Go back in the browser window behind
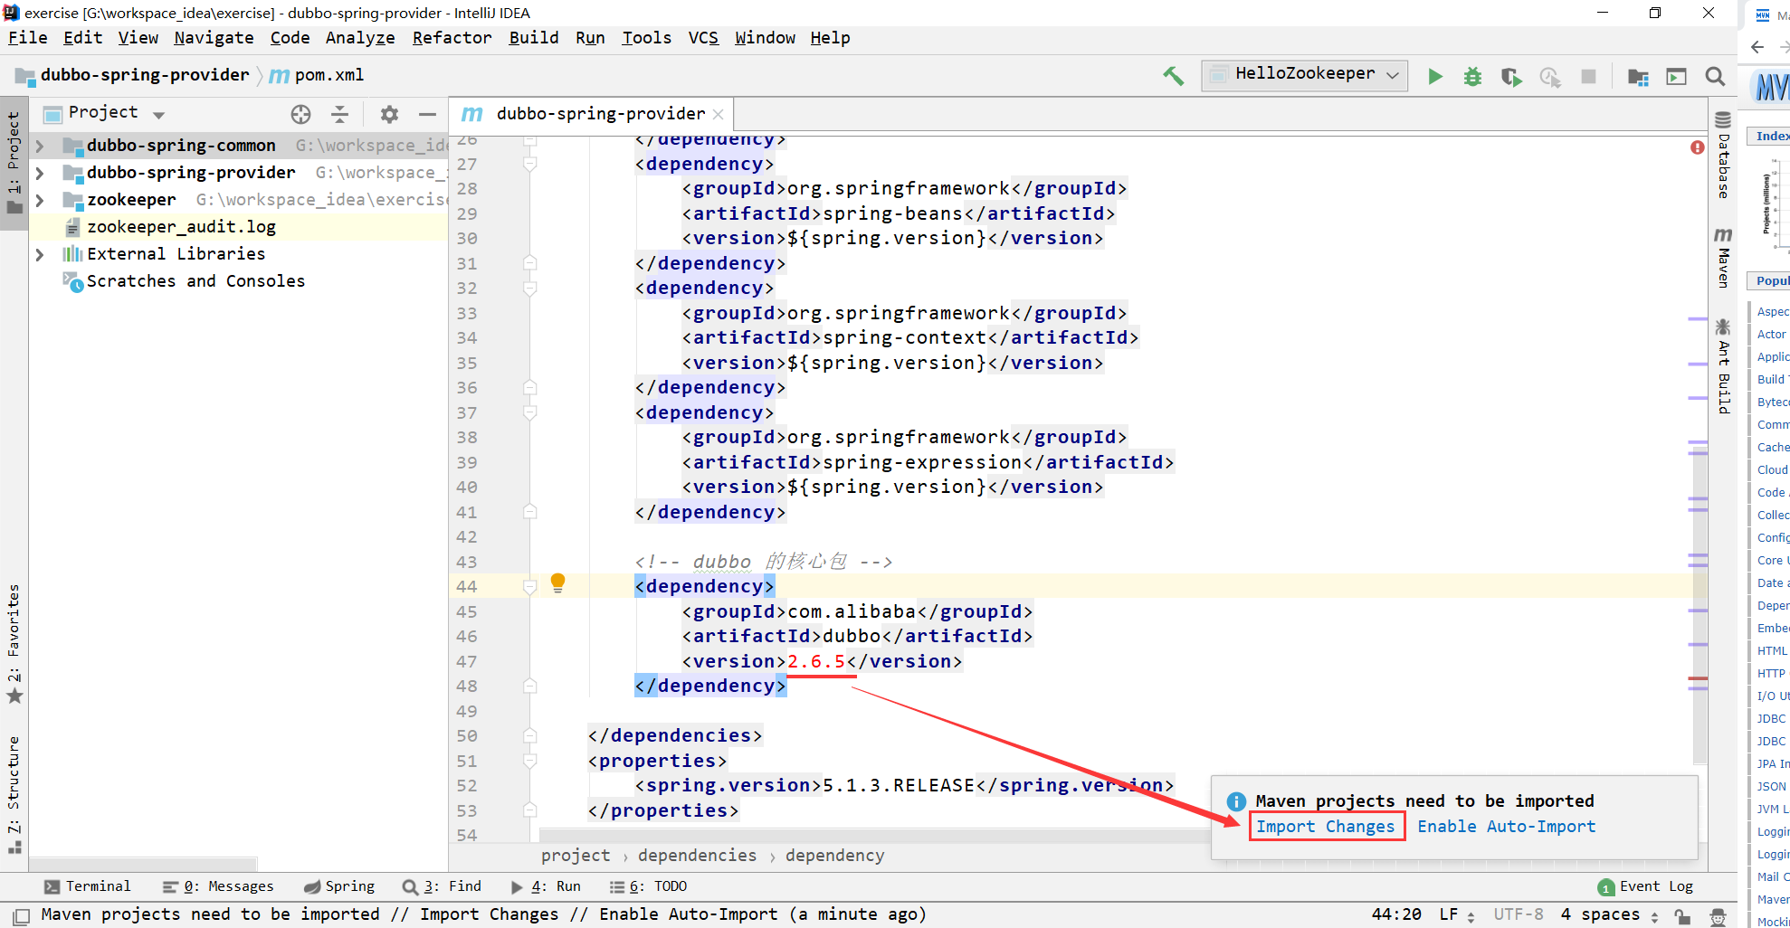 click(1757, 47)
